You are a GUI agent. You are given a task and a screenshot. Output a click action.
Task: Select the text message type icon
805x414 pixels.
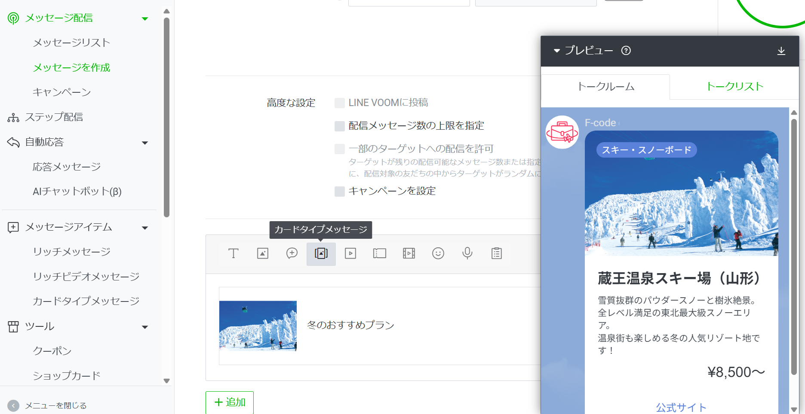pos(233,253)
